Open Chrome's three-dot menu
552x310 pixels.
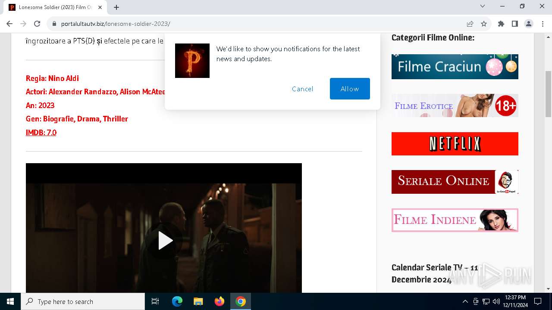543,24
